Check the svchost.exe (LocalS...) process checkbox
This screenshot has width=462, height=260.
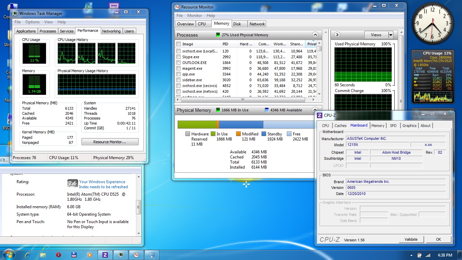point(178,51)
